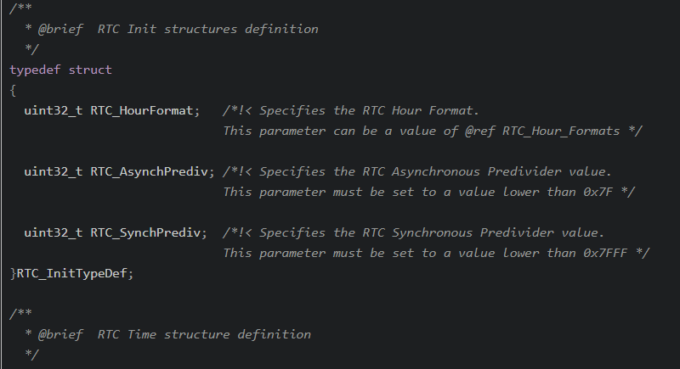Image resolution: width=680 pixels, height=369 pixels.
Task: Click the '@brief RTC Time structure definition' comment
Action: pyautogui.click(x=174, y=334)
